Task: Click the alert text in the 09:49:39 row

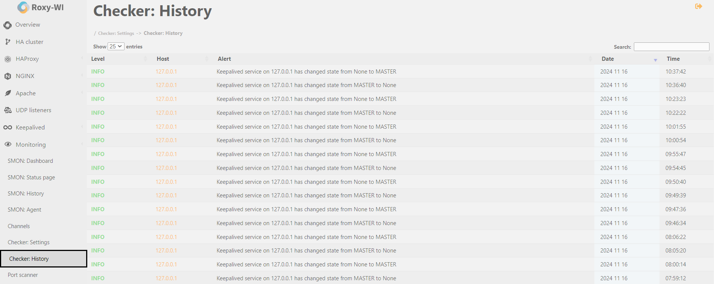Action: coord(306,195)
